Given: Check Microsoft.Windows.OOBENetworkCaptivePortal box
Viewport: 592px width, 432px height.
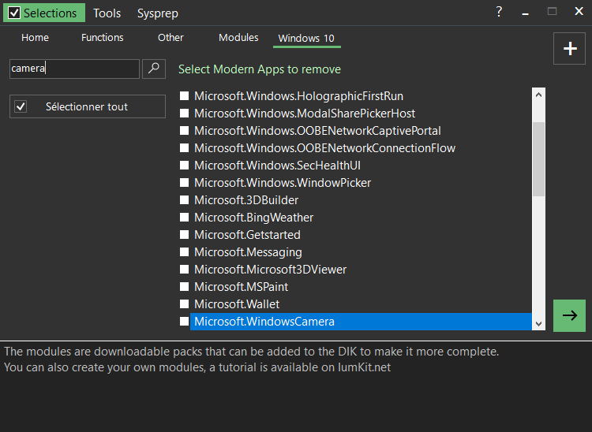Looking at the screenshot, I should click(184, 130).
